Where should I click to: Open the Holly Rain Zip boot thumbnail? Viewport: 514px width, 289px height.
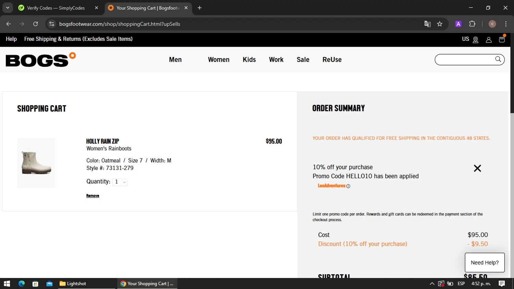[x=36, y=163]
